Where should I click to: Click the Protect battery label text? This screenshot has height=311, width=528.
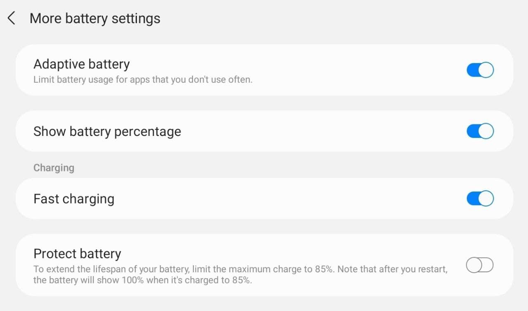77,253
